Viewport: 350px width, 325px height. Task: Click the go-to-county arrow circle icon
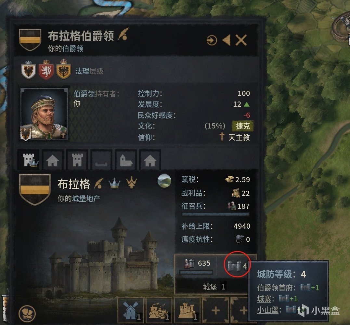[x=212, y=40]
